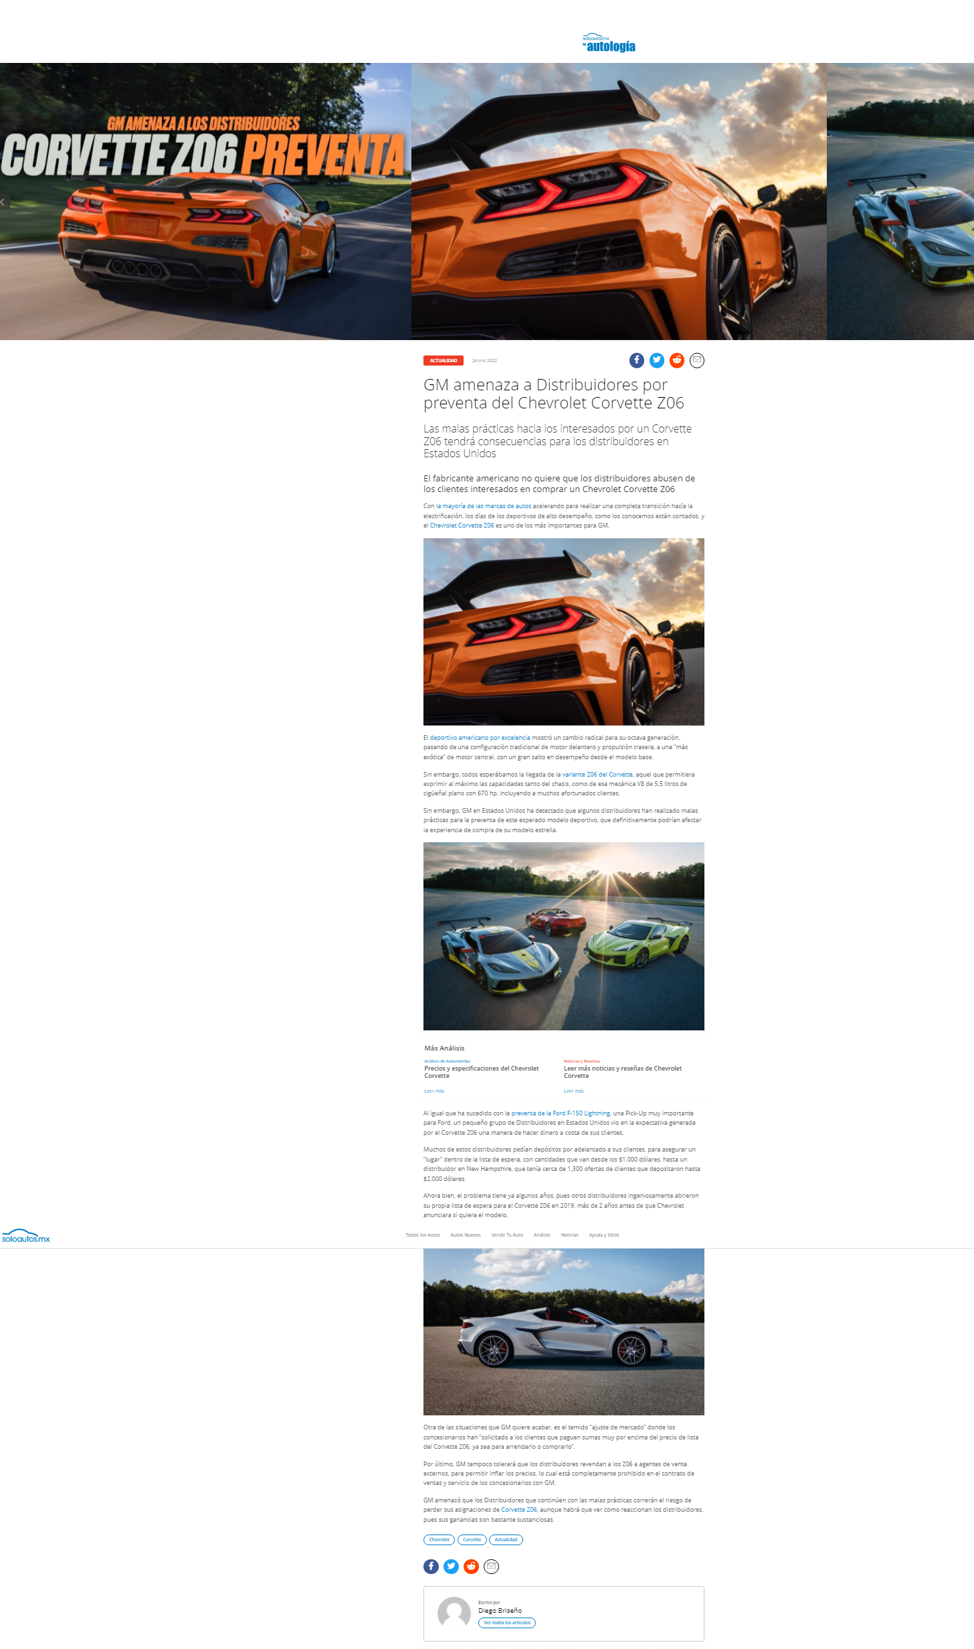
Task: Share on Twitter using the icon beside the date
Action: 657,360
